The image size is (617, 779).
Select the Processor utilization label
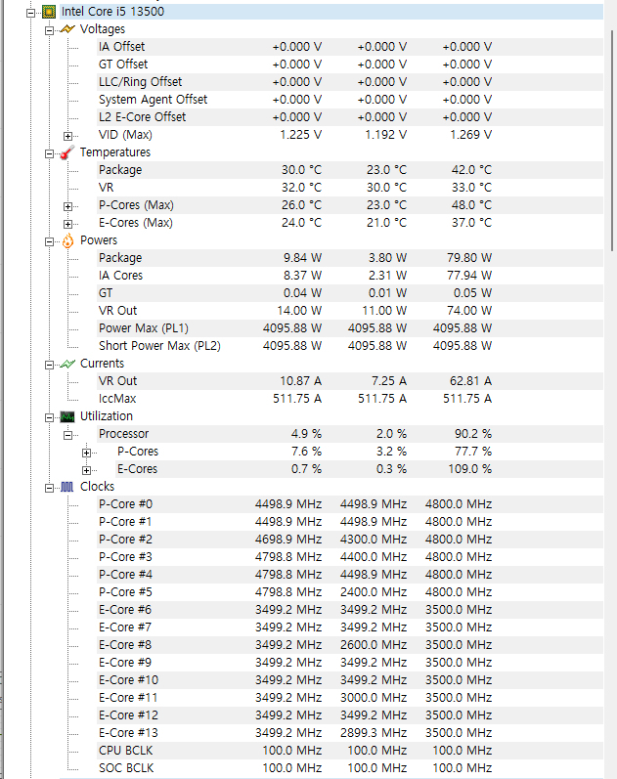[x=123, y=434]
